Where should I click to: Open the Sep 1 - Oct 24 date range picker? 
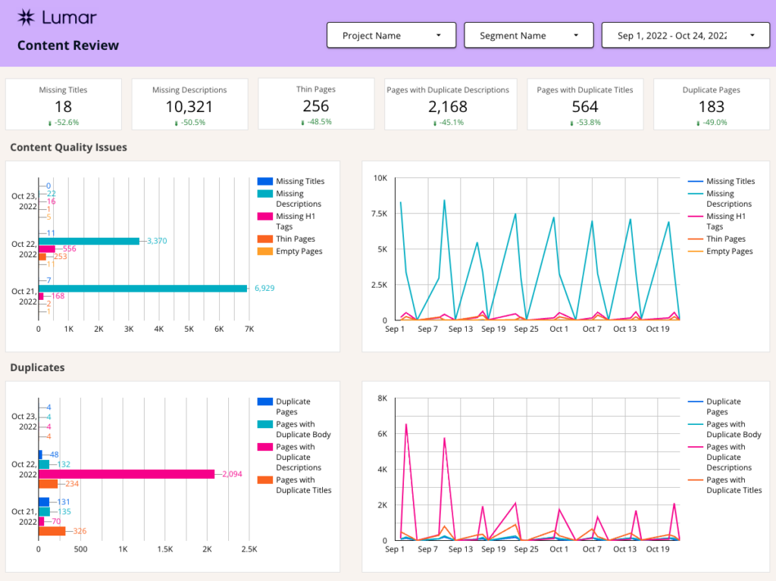685,35
